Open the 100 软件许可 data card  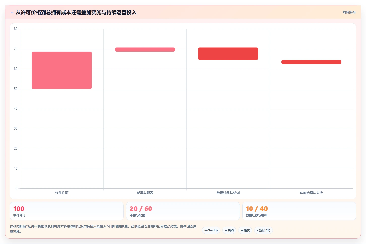coord(67,211)
